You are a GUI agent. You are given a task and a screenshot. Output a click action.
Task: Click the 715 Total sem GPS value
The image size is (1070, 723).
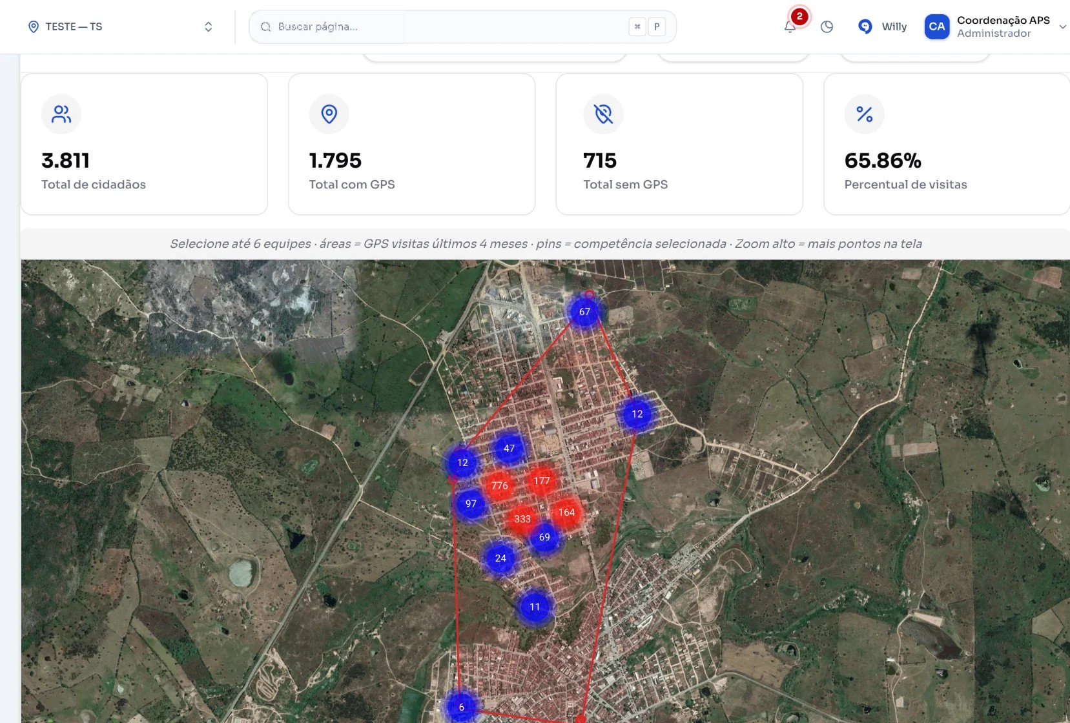click(600, 160)
